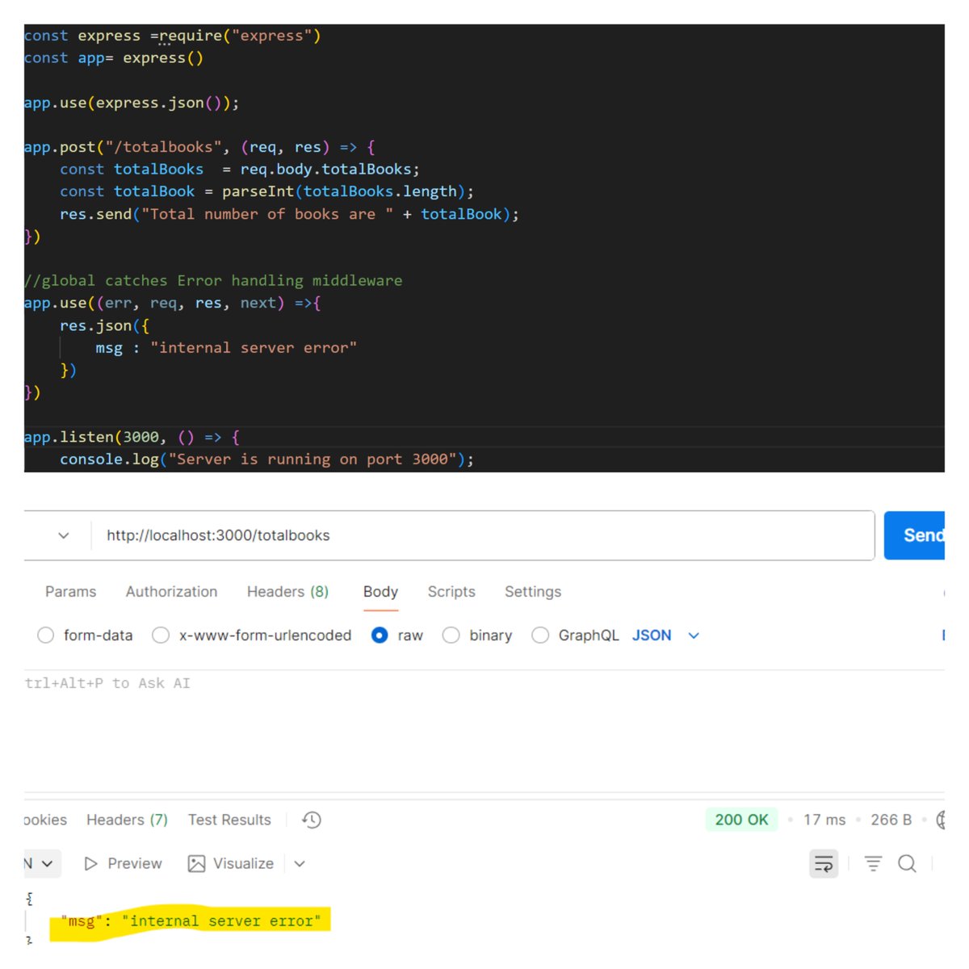This screenshot has height=969, width=969.
Task: Select the binary body type radio
Action: 451,636
